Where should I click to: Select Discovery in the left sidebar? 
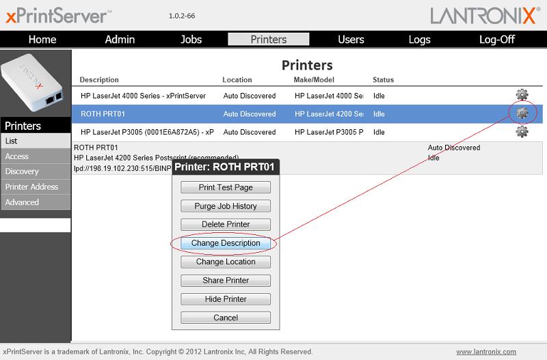22,171
